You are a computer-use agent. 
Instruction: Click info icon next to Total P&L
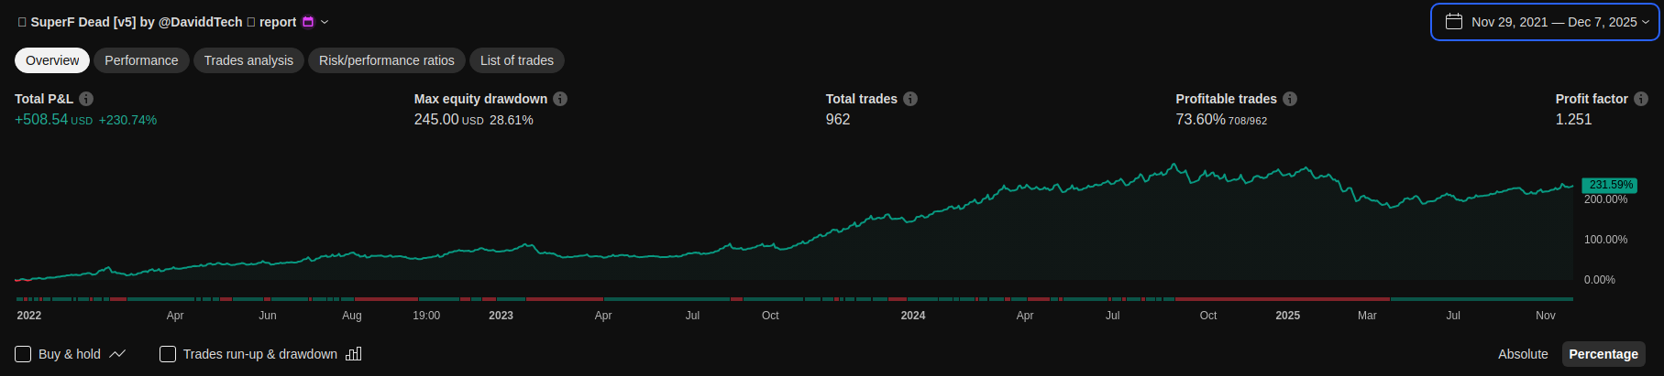[x=86, y=99]
